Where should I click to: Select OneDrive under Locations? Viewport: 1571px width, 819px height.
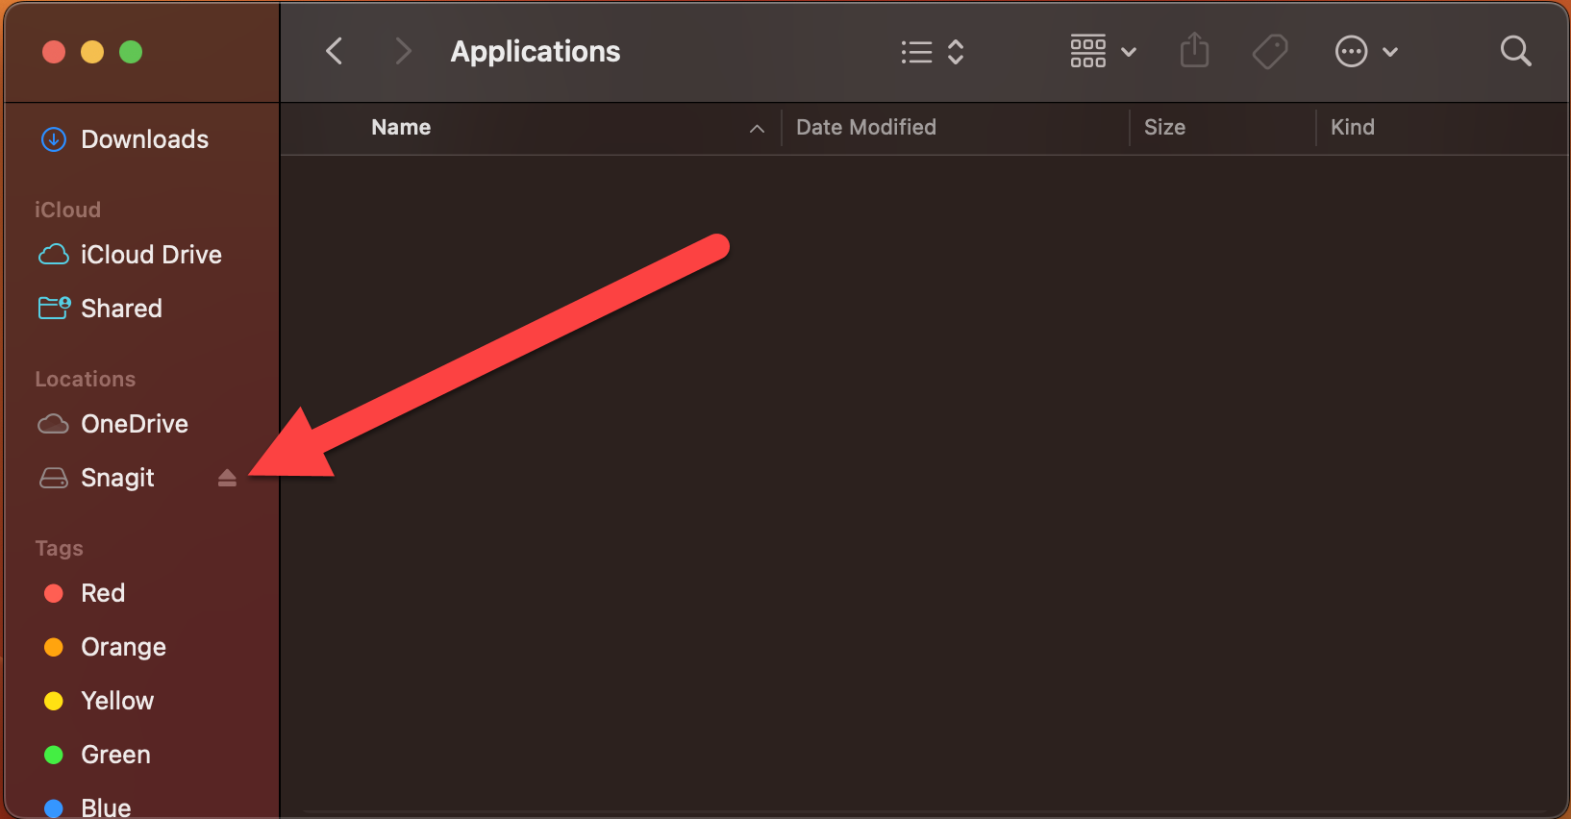tap(134, 424)
